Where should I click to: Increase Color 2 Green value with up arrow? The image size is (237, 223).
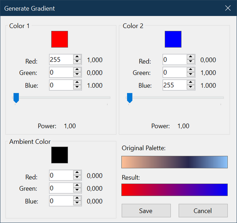[x=191, y=70]
